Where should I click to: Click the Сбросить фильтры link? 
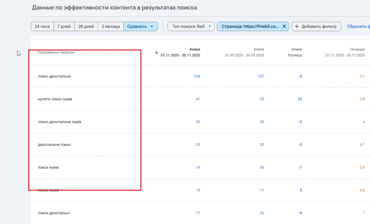click(x=358, y=26)
